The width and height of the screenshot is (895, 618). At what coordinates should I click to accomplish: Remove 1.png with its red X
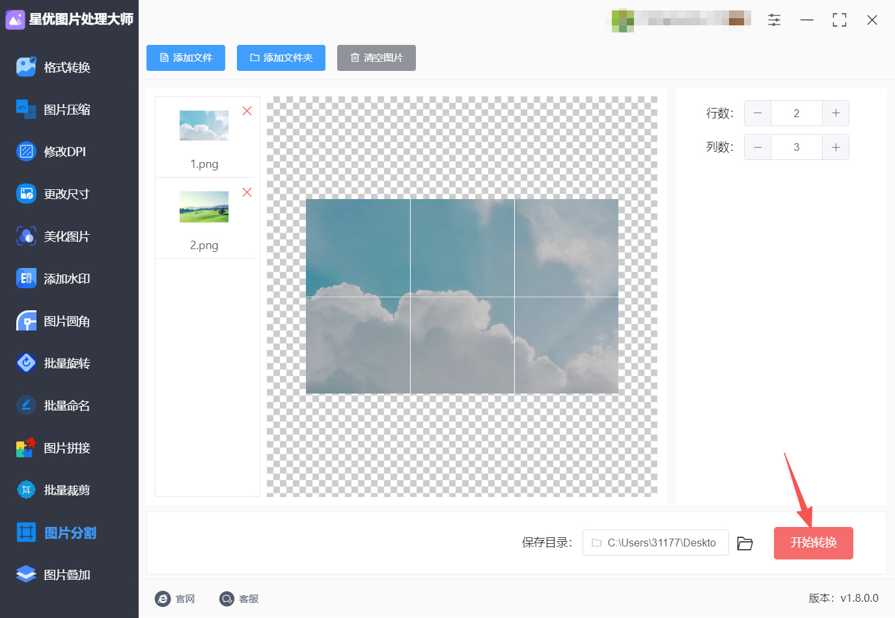click(247, 111)
